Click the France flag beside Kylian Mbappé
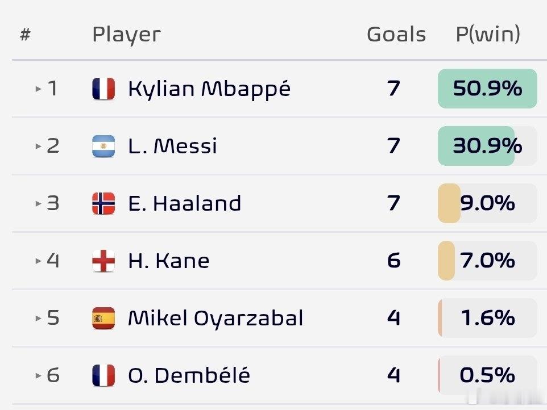547x410 pixels. click(103, 89)
